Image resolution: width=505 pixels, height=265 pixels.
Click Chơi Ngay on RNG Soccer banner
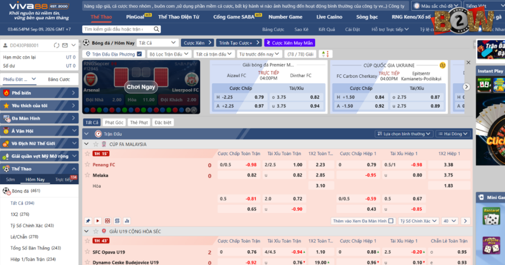pyautogui.click(x=141, y=87)
